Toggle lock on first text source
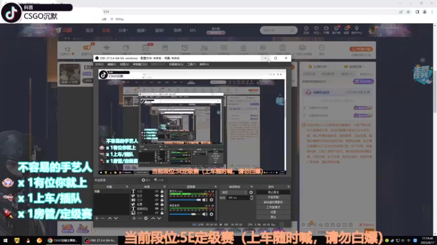Screen dimensions: 437x245 coord(162,192)
